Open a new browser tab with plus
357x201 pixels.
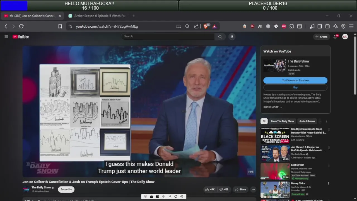click(134, 16)
